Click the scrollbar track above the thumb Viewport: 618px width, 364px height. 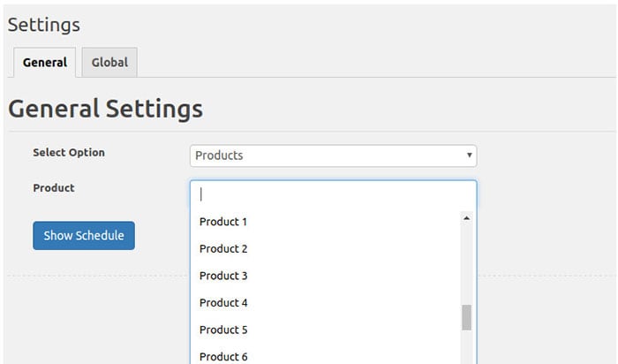(466, 265)
